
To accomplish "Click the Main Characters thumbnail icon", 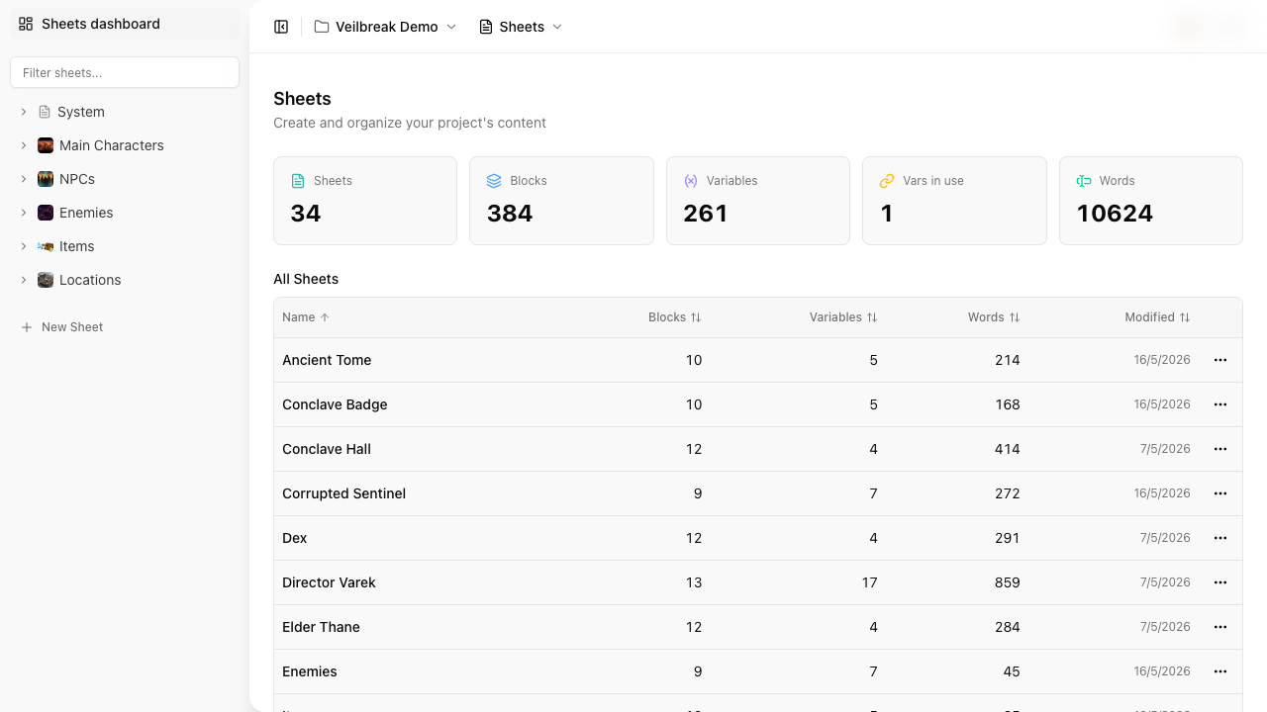I will point(46,145).
